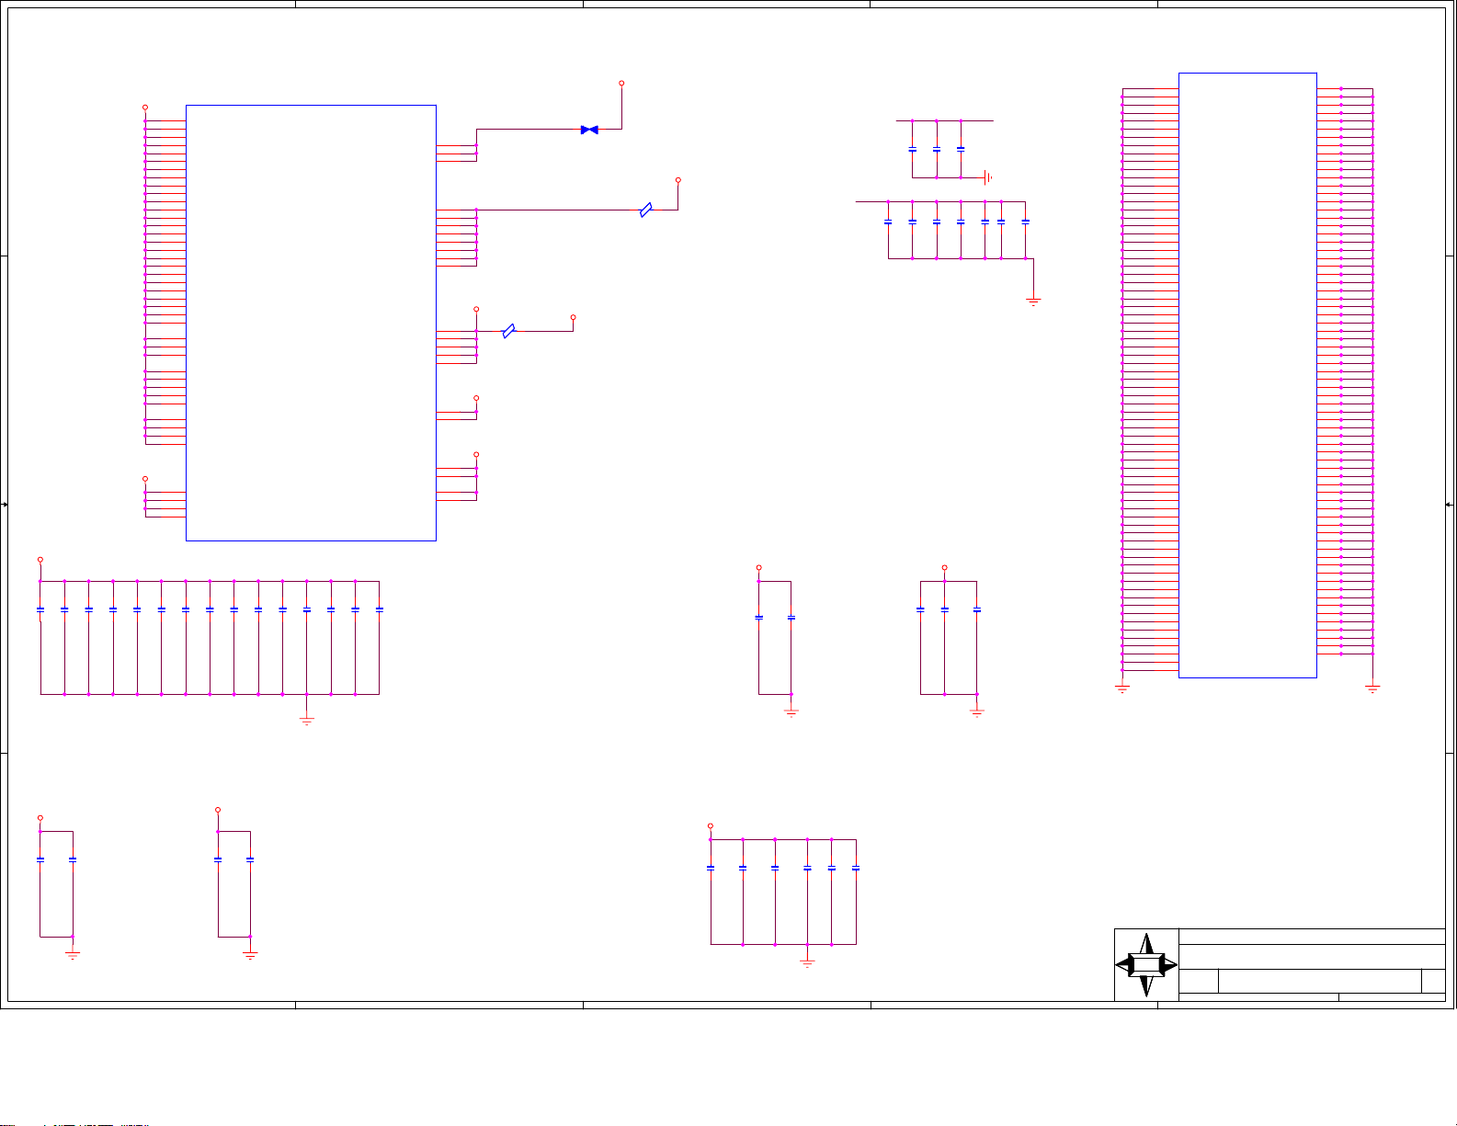Screen dimensions: 1457x1126
Task: Click ground symbol at connector's left pin column
Action: pos(1122,688)
